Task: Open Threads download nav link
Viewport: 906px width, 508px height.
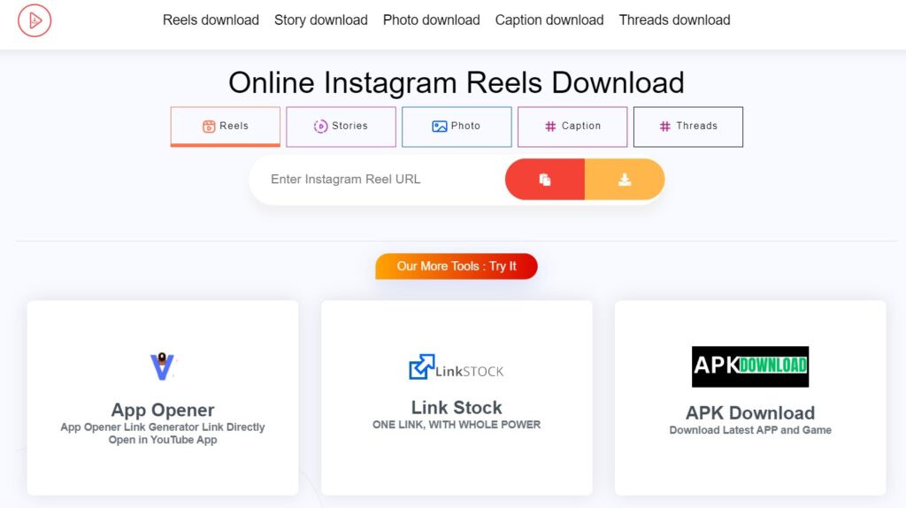Action: coord(674,20)
